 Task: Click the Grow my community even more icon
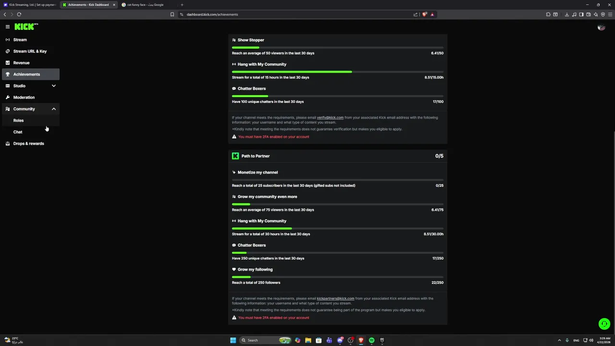click(x=234, y=197)
